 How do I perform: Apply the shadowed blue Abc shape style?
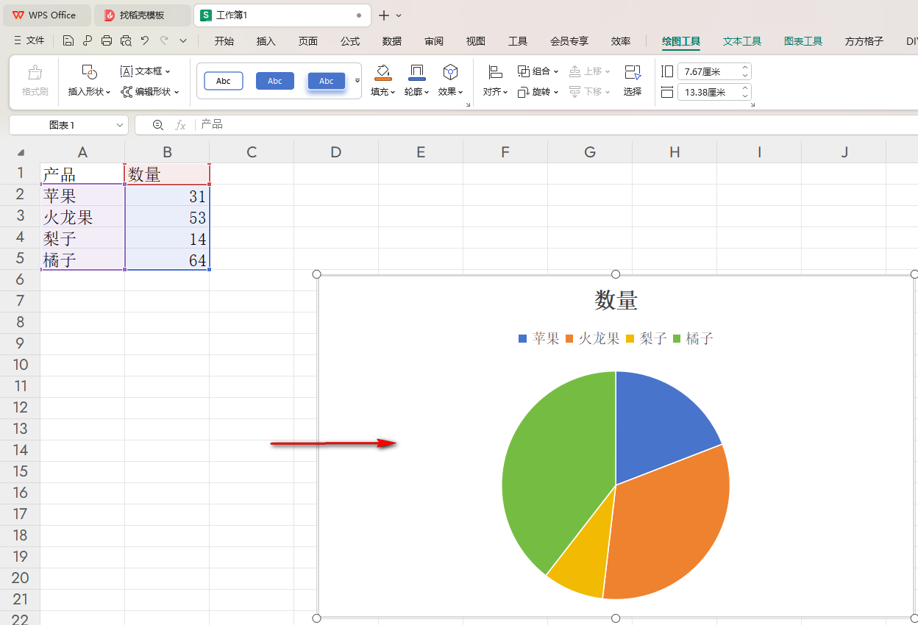[327, 81]
